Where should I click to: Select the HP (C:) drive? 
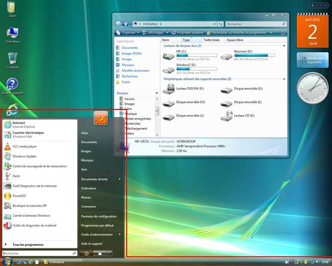tap(190, 55)
